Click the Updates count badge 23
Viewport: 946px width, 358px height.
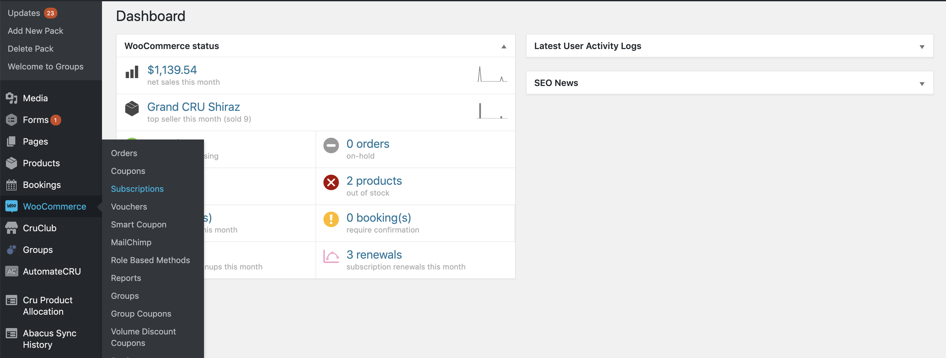(50, 13)
